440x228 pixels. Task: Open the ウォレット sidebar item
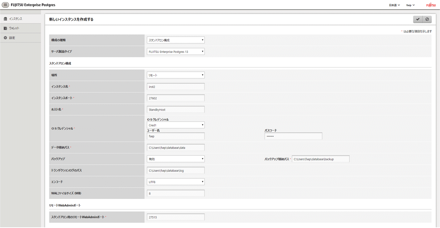[20, 28]
